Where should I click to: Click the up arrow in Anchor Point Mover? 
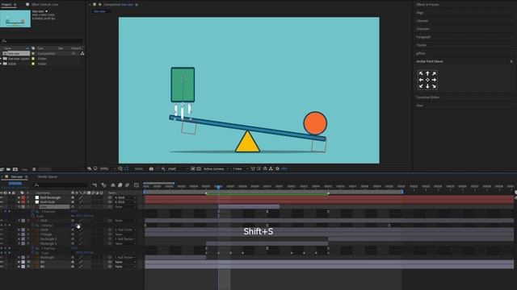point(427,73)
